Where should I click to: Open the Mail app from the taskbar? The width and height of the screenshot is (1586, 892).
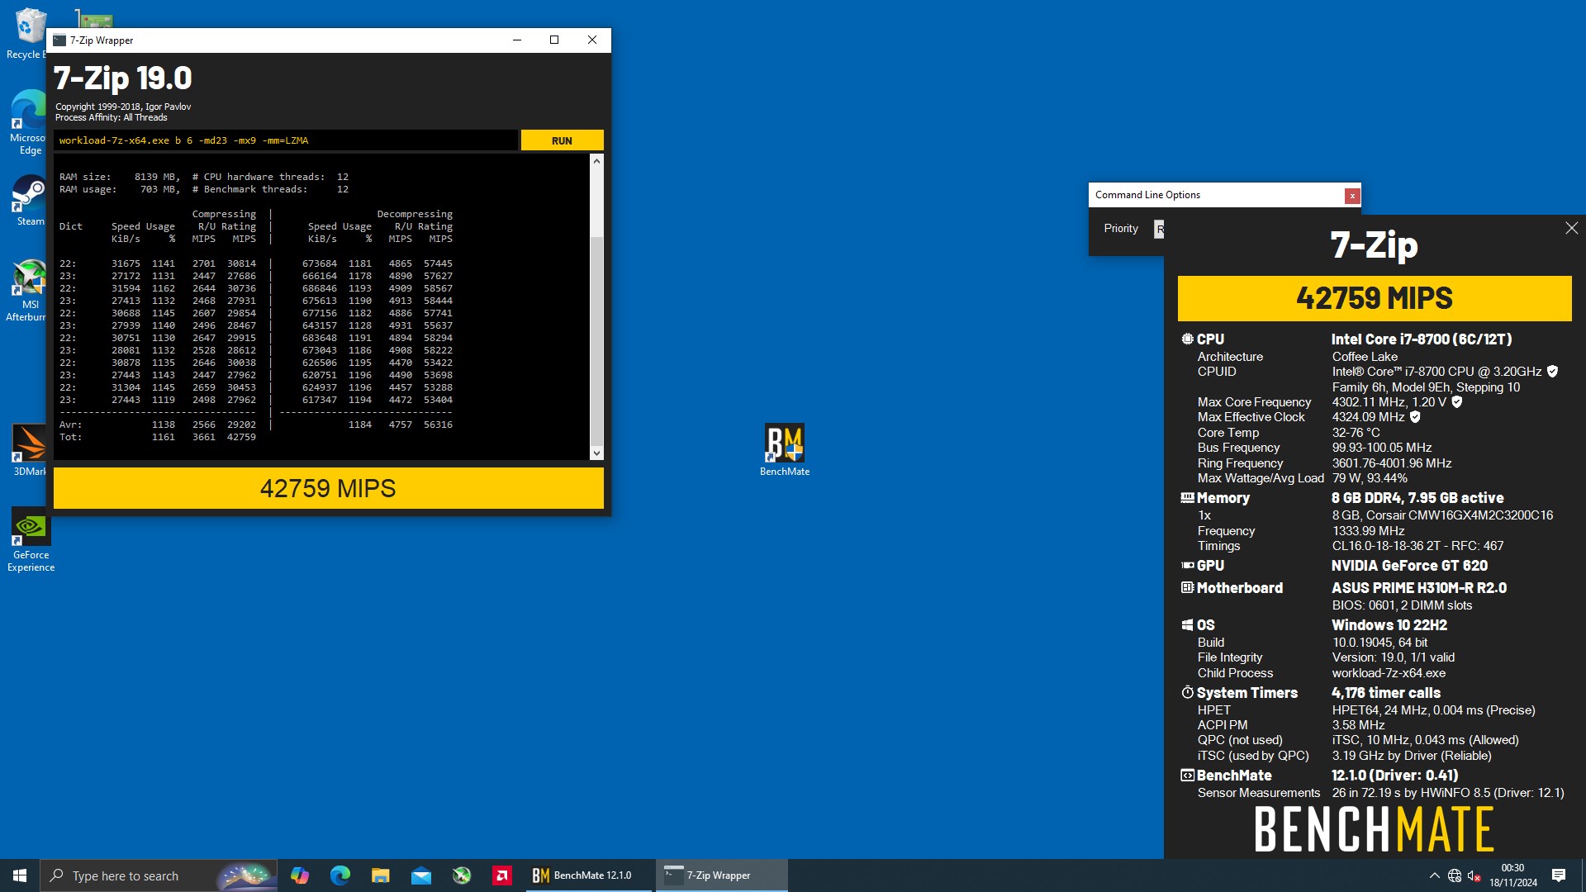pyautogui.click(x=420, y=875)
